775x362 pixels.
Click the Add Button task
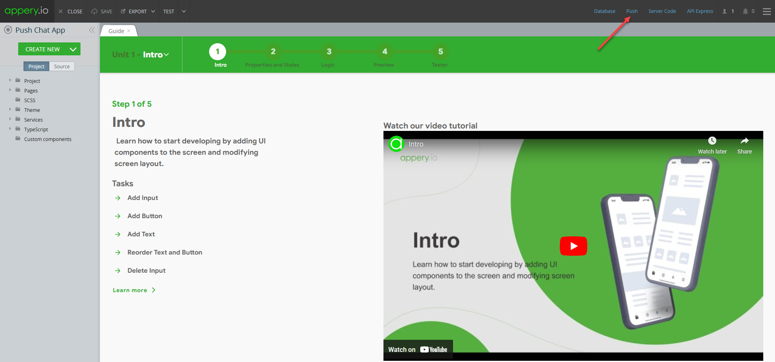(x=145, y=216)
